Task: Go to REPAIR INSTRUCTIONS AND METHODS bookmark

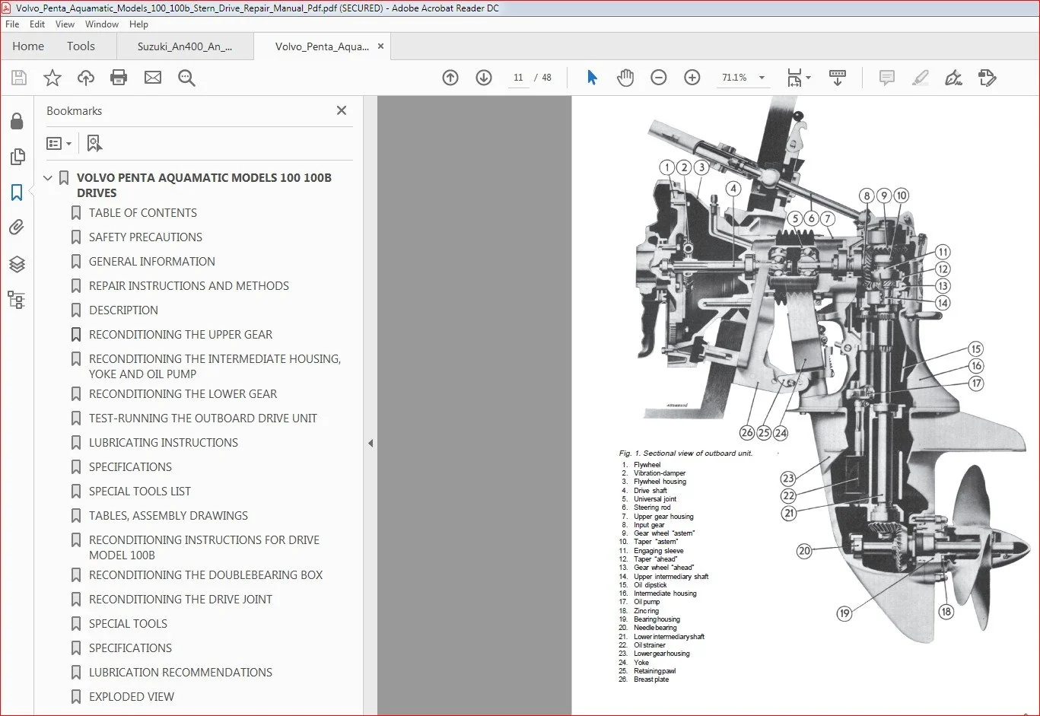Action: point(189,286)
